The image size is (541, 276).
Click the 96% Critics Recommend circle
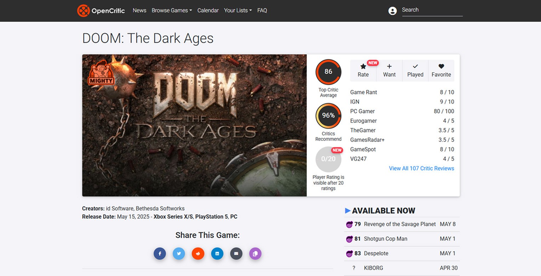point(328,116)
